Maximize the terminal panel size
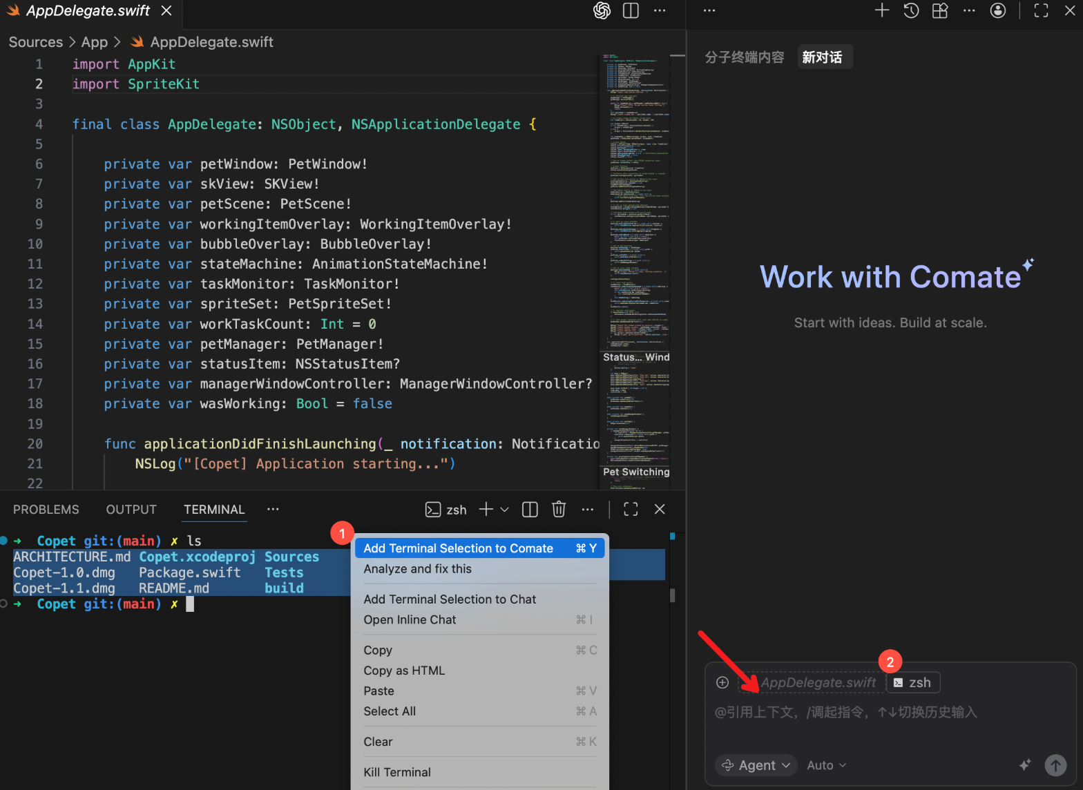 631,509
